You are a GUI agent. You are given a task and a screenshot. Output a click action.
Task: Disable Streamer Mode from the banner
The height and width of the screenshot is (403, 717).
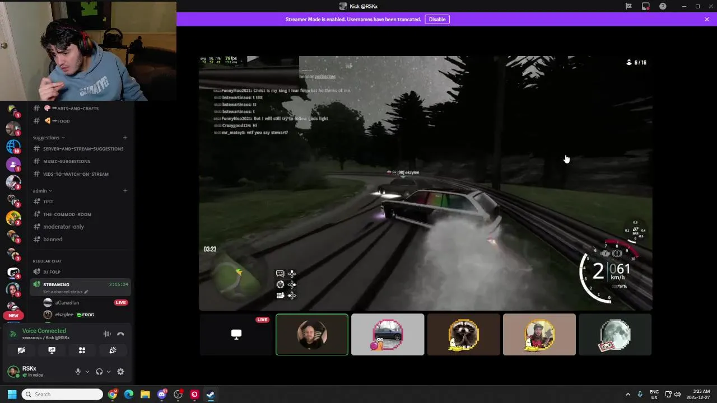(437, 19)
